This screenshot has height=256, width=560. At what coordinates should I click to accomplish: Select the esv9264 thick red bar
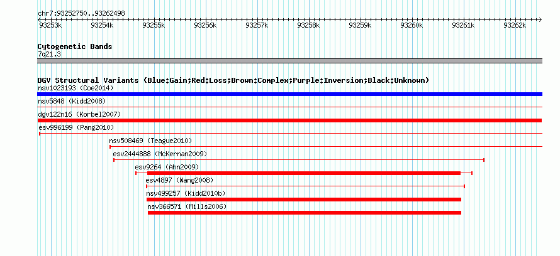[304, 173]
